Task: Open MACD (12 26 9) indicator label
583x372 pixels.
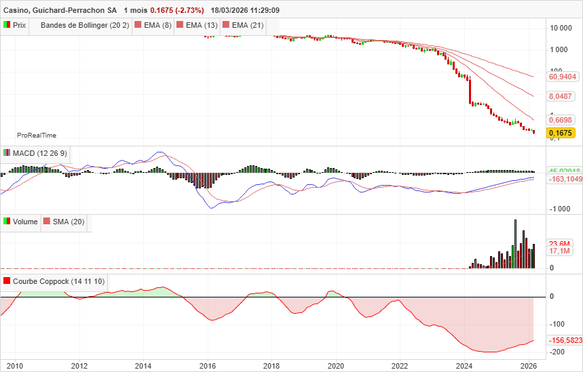Action: (40, 153)
